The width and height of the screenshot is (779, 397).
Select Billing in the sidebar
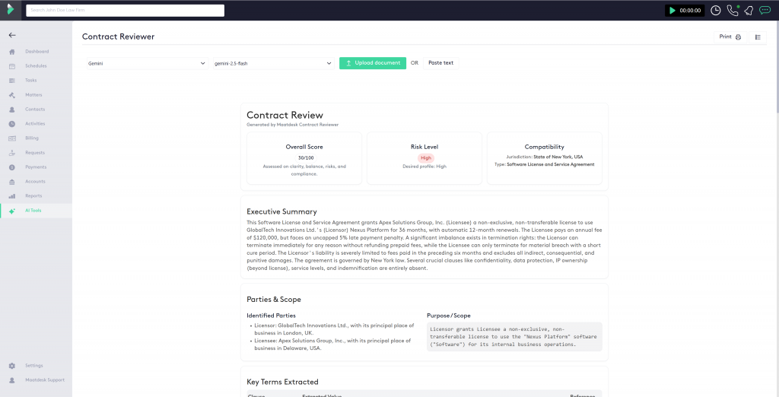tap(32, 138)
